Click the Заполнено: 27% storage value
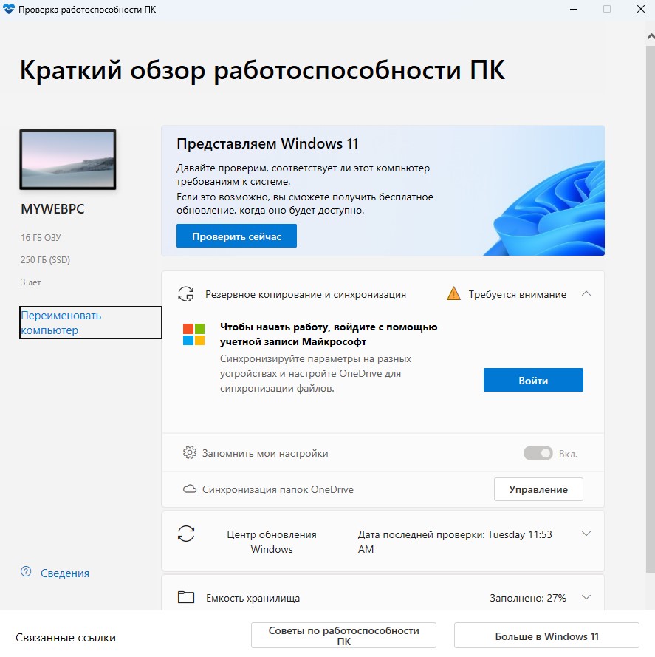 (x=528, y=597)
